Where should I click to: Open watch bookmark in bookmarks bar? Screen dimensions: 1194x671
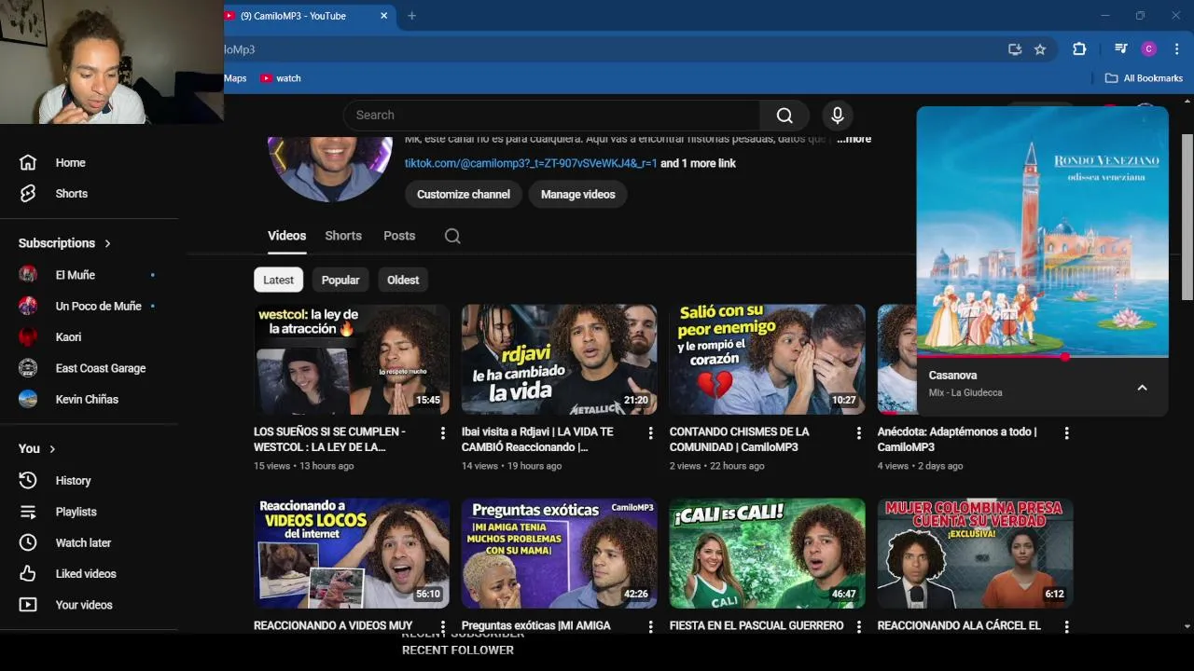click(x=280, y=78)
